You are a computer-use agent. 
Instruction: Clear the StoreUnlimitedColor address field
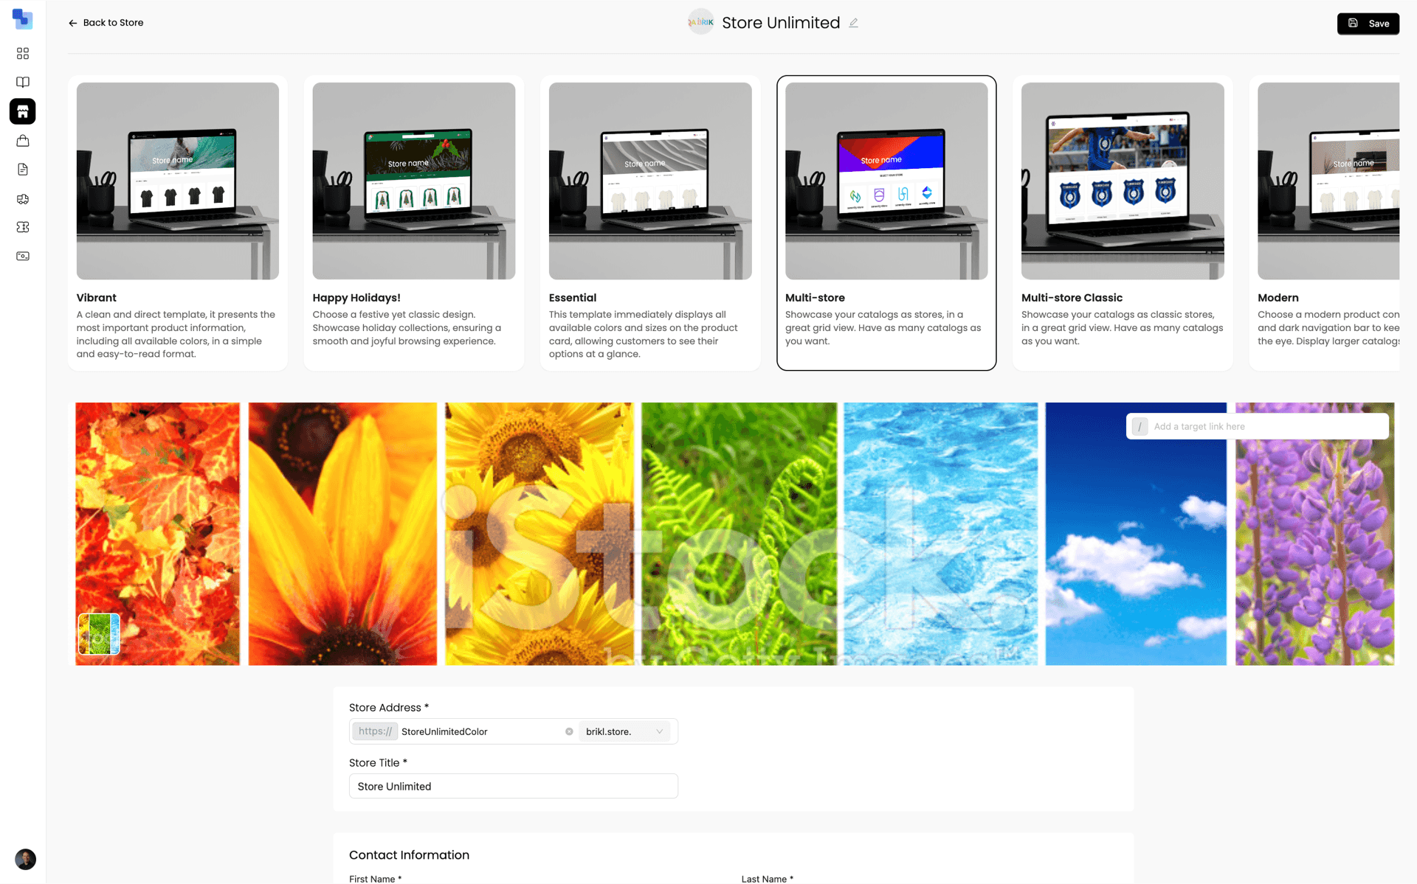pos(569,731)
